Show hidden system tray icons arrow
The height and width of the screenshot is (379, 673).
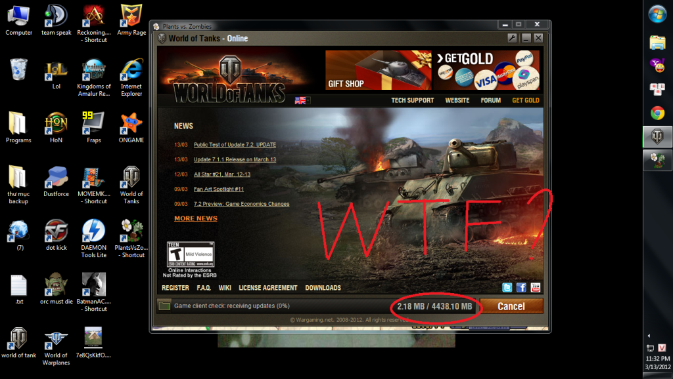649,335
